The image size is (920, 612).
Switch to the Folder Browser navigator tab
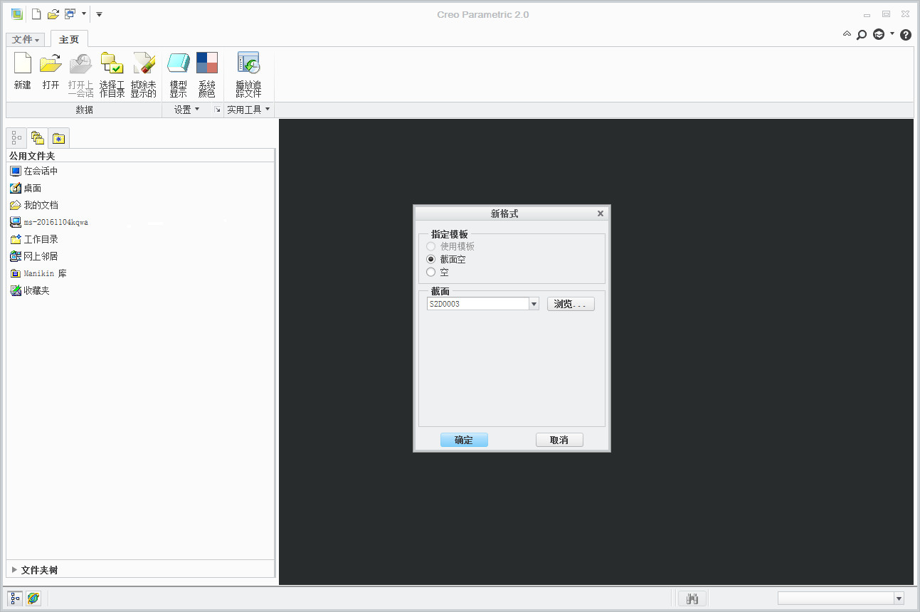(38, 138)
